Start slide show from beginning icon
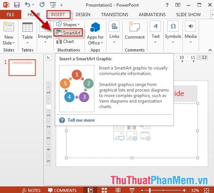Image resolution: width=214 pixels, height=193 pixels. 53,5
